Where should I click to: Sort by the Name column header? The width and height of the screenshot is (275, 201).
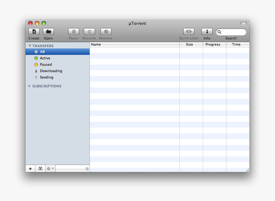[x=135, y=44]
